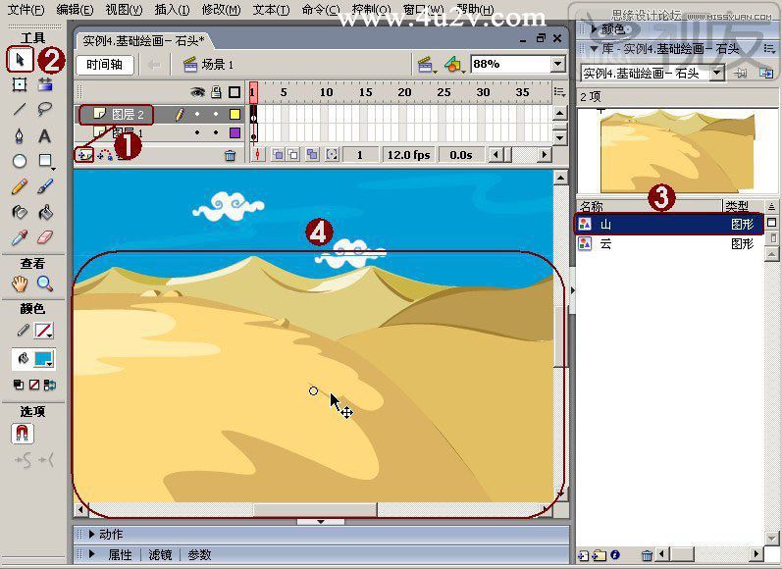Image resolution: width=782 pixels, height=569 pixels.
Task: Choose the Pencil tool
Action: click(x=19, y=186)
